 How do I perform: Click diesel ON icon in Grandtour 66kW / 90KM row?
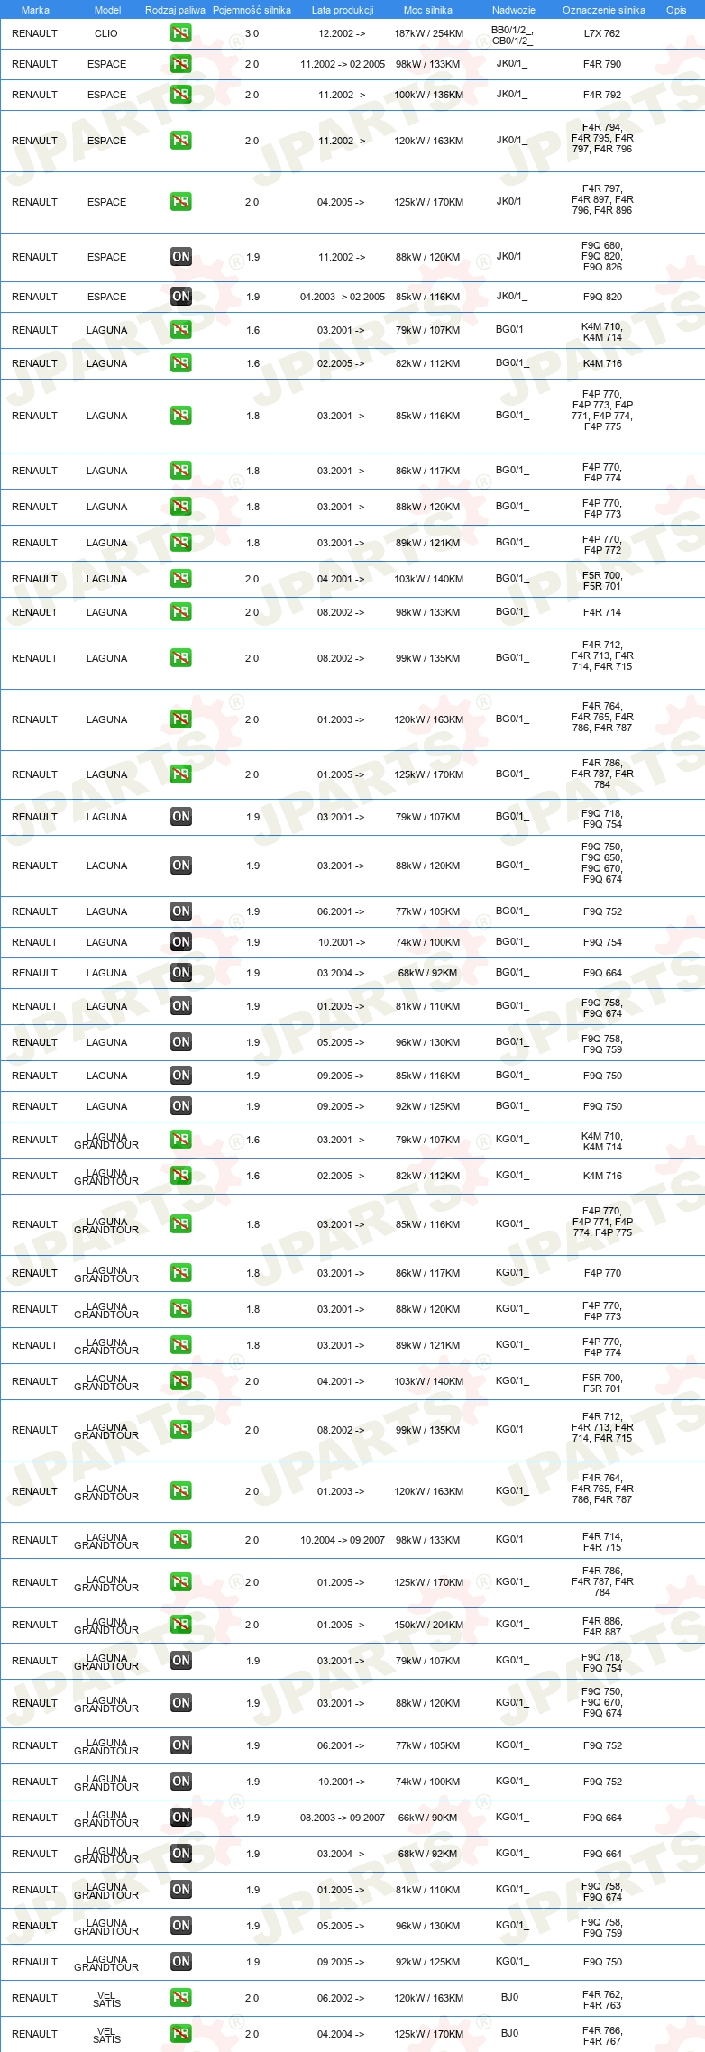(181, 1818)
